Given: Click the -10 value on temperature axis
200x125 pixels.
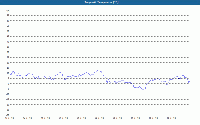Looking at the screenshot, I should tap(8, 94).
